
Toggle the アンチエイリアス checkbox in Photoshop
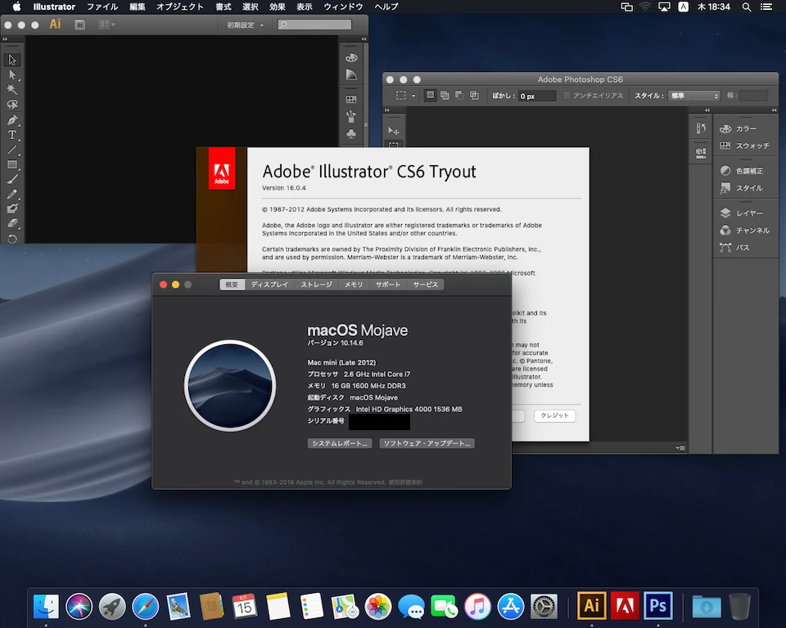[567, 95]
